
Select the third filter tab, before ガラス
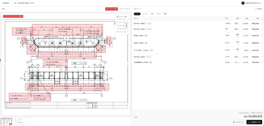click(152, 14)
